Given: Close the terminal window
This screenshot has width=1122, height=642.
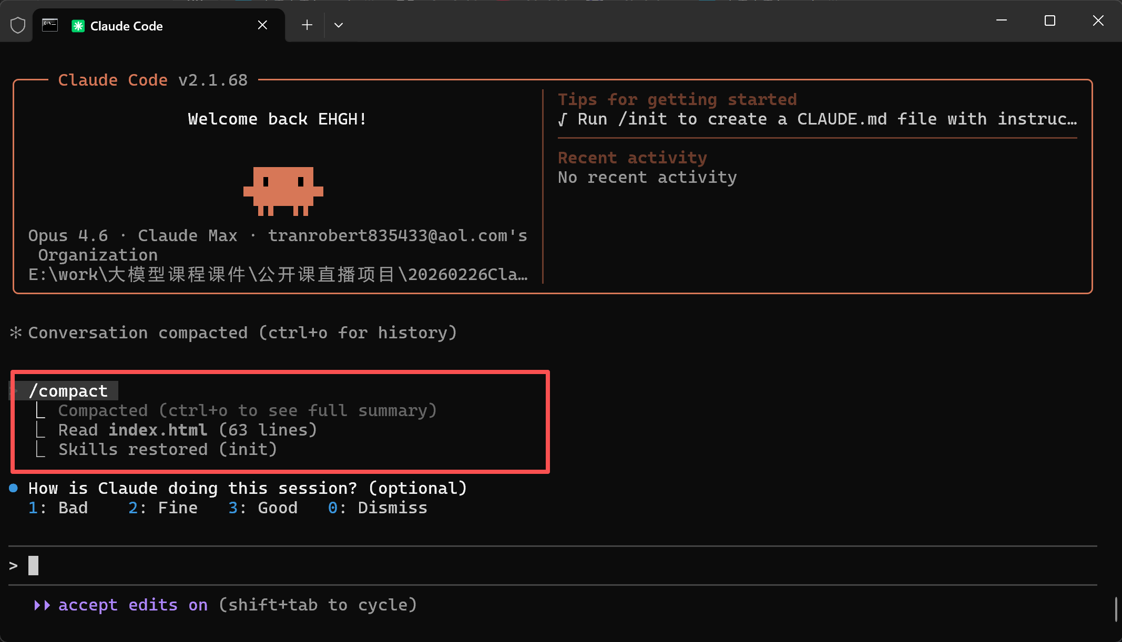Looking at the screenshot, I should coord(1098,20).
